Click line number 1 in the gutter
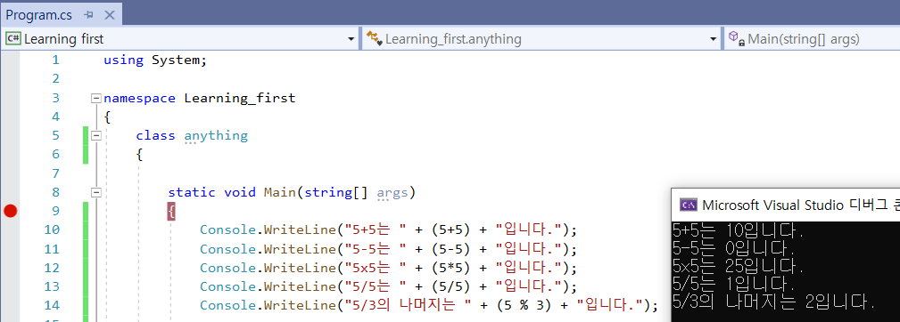Image resolution: width=900 pixels, height=322 pixels. click(x=55, y=60)
